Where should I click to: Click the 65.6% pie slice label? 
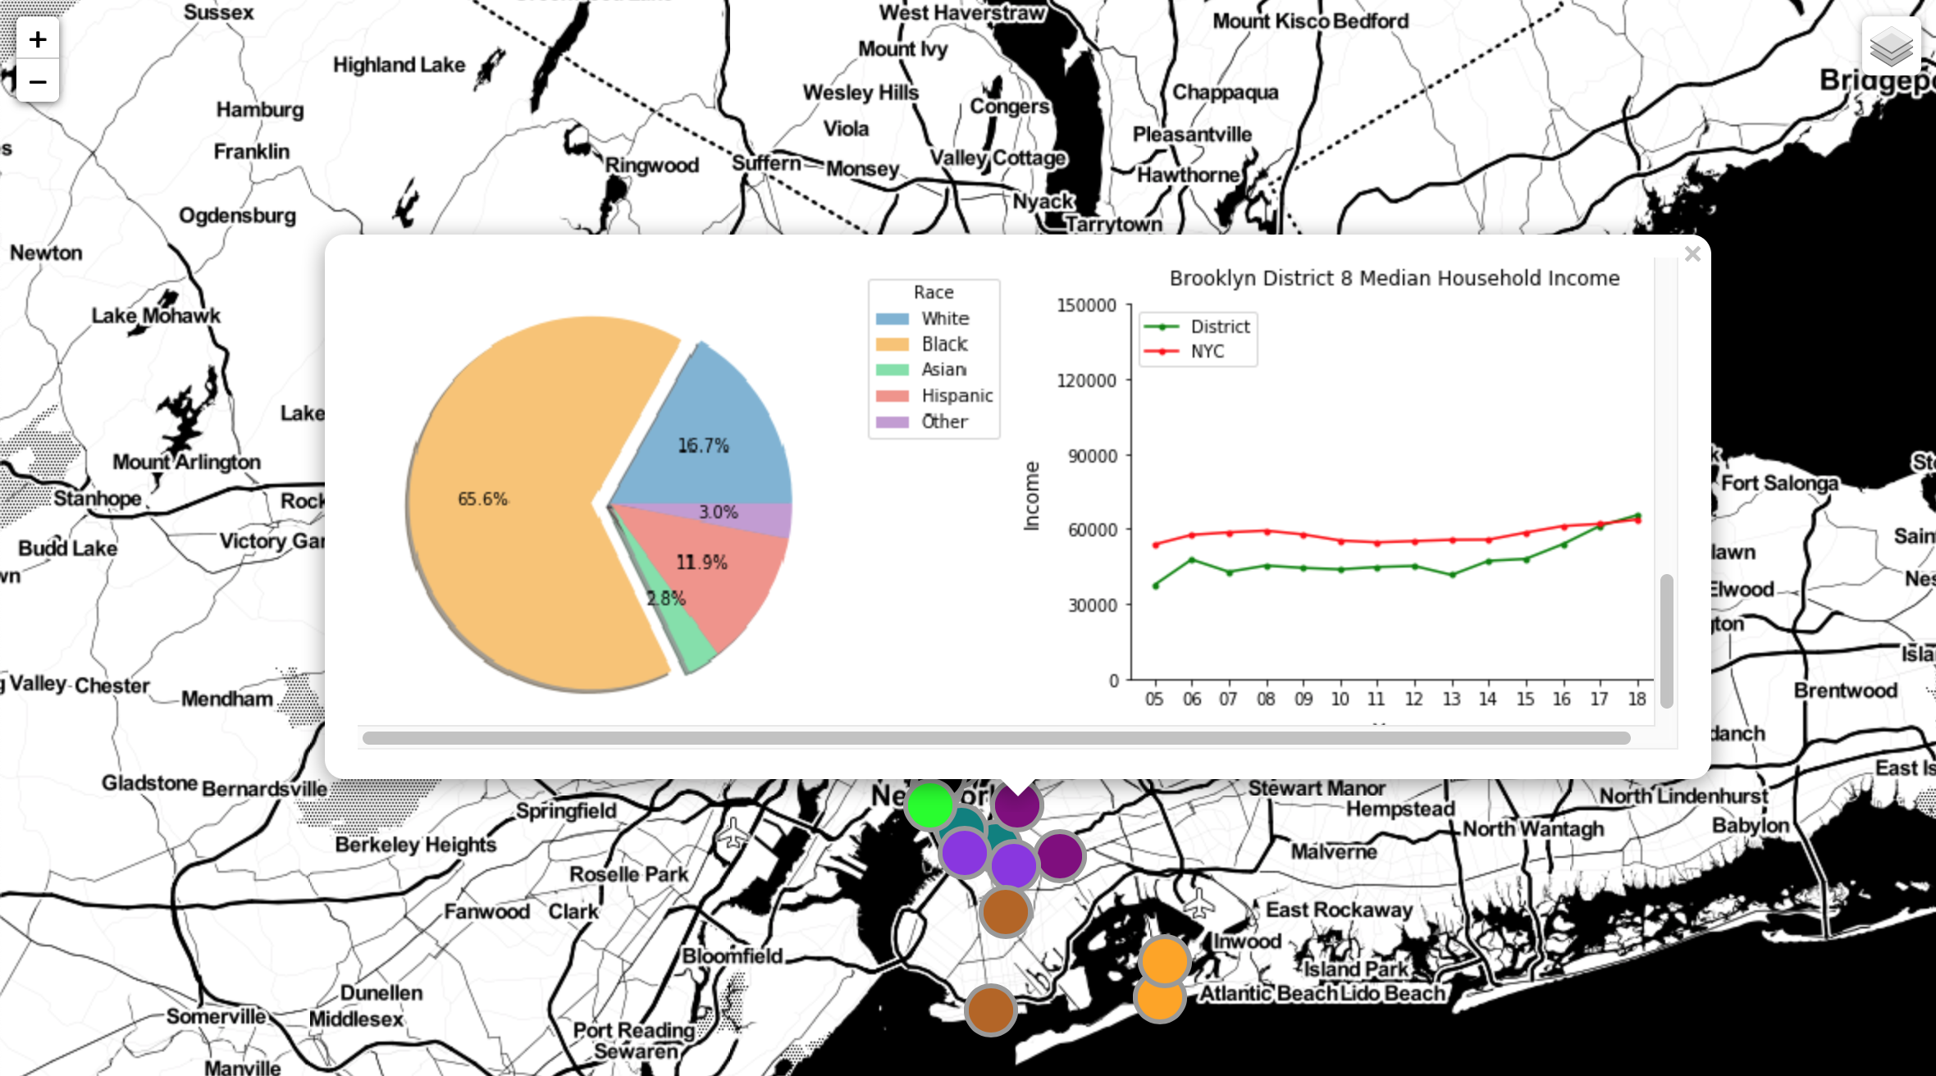482,499
